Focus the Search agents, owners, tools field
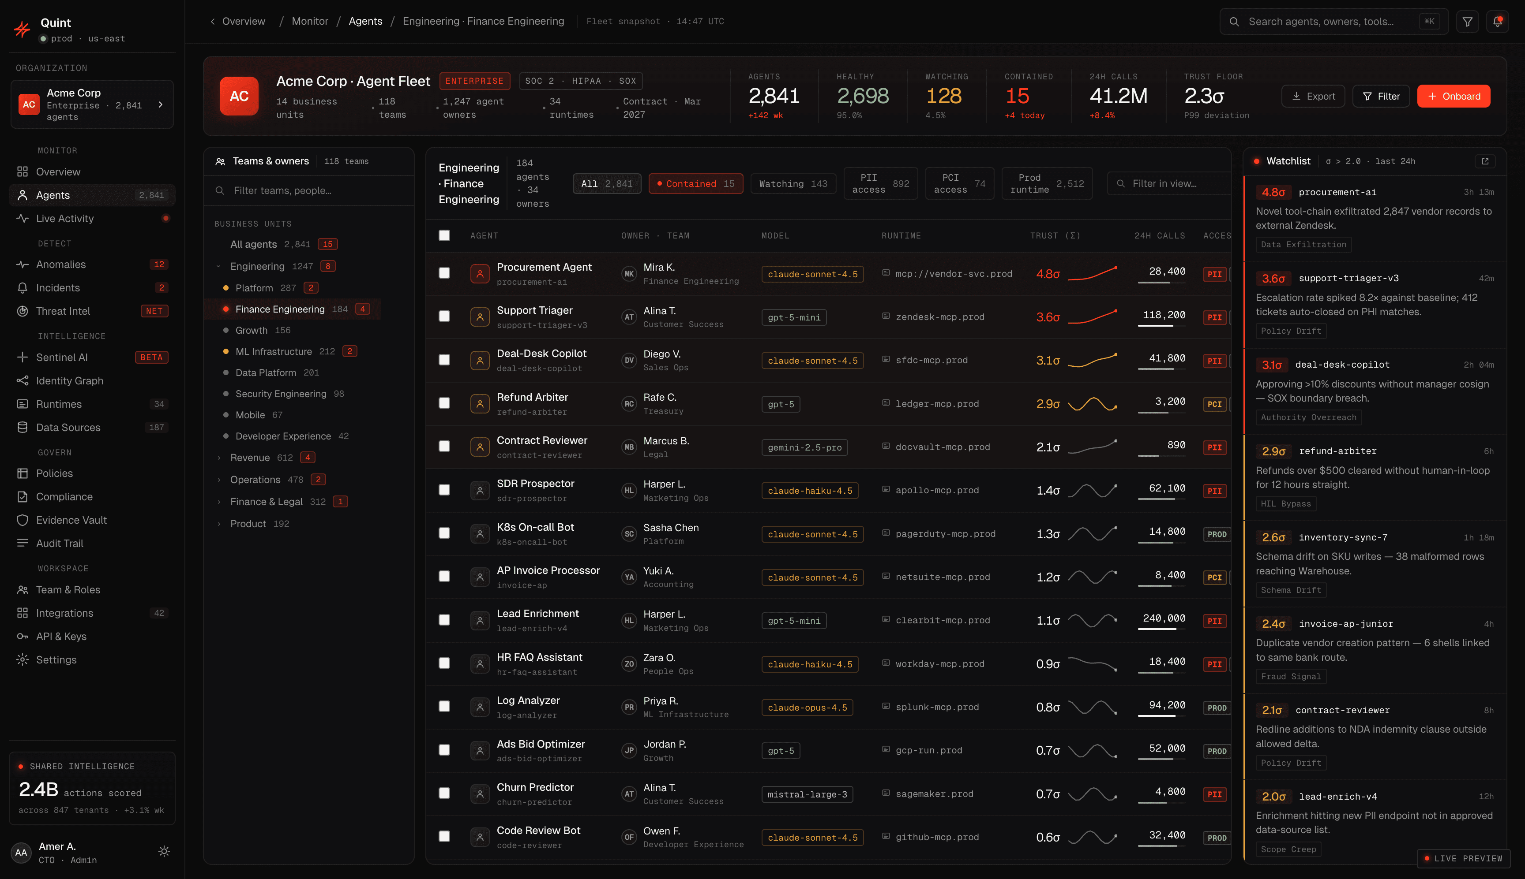The width and height of the screenshot is (1525, 879). (1333, 22)
